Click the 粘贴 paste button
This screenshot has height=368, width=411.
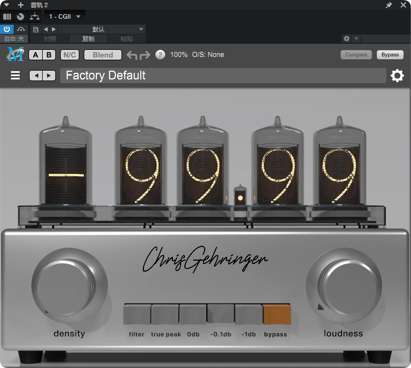pyautogui.click(x=126, y=39)
